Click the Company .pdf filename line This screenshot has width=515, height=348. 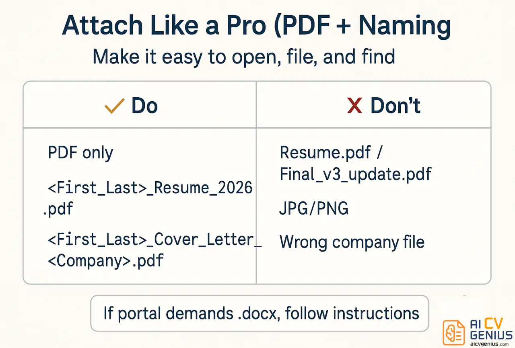[105, 261]
